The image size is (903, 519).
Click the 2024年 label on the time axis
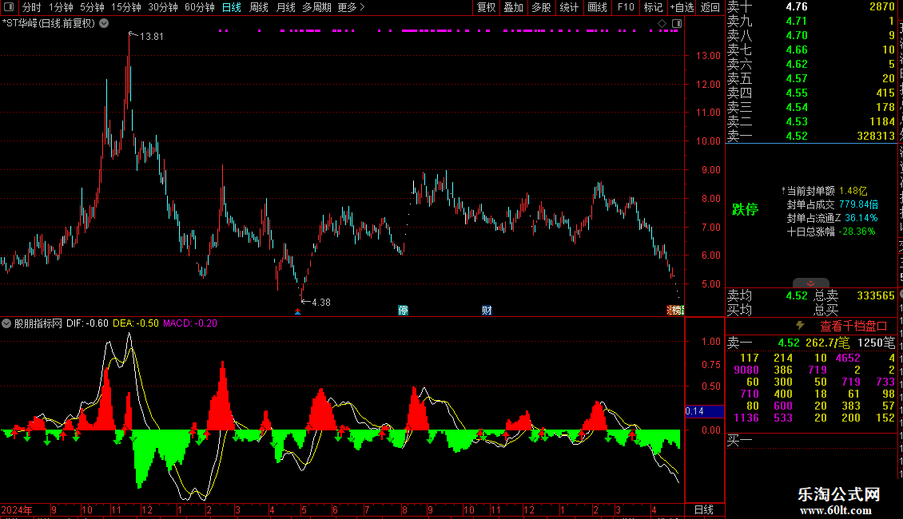tap(17, 510)
